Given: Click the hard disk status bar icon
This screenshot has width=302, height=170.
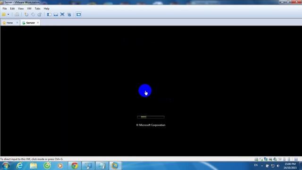Looking at the screenshot, I should point(256,159).
